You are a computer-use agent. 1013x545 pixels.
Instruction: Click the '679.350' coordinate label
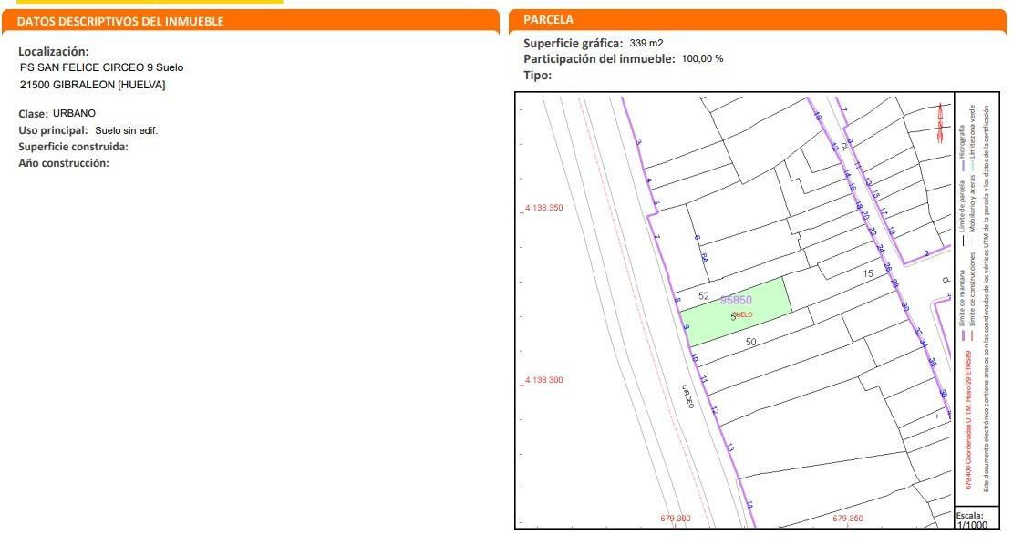point(848,519)
